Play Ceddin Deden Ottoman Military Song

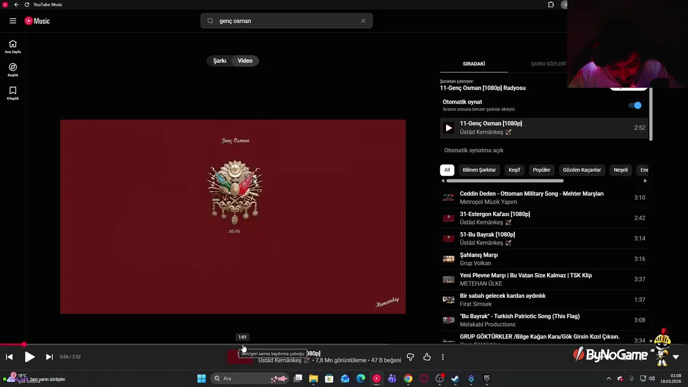point(543,198)
